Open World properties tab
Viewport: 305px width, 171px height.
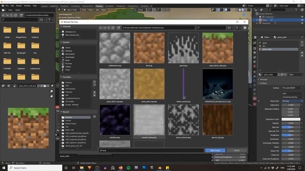[254, 66]
